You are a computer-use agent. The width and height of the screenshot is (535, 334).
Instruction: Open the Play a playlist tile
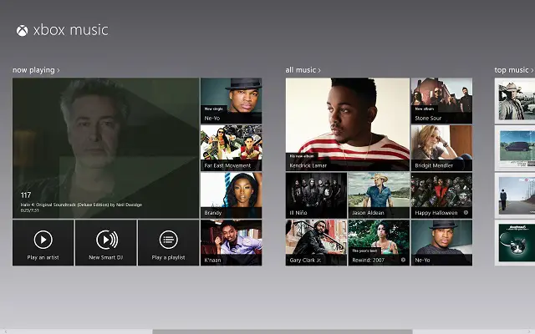[x=169, y=243]
